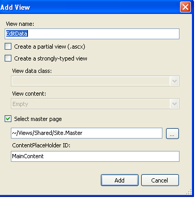Enable Create a strongly-typed view checkbox
195x198 pixels.
(8, 58)
